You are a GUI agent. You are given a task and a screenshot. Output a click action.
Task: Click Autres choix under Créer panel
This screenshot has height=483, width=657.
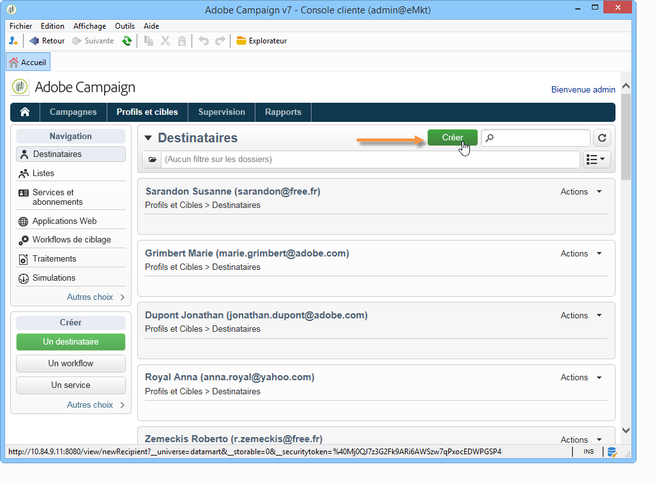[96, 405]
